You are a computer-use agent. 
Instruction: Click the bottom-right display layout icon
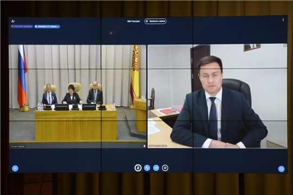(281, 169)
